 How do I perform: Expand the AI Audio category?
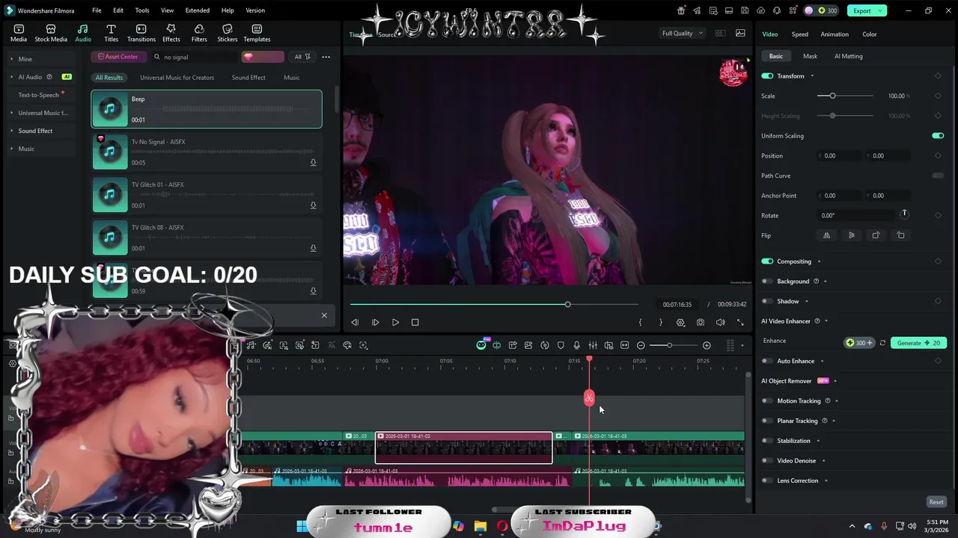click(11, 77)
